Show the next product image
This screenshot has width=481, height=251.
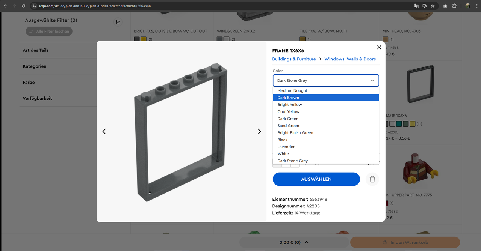259,132
